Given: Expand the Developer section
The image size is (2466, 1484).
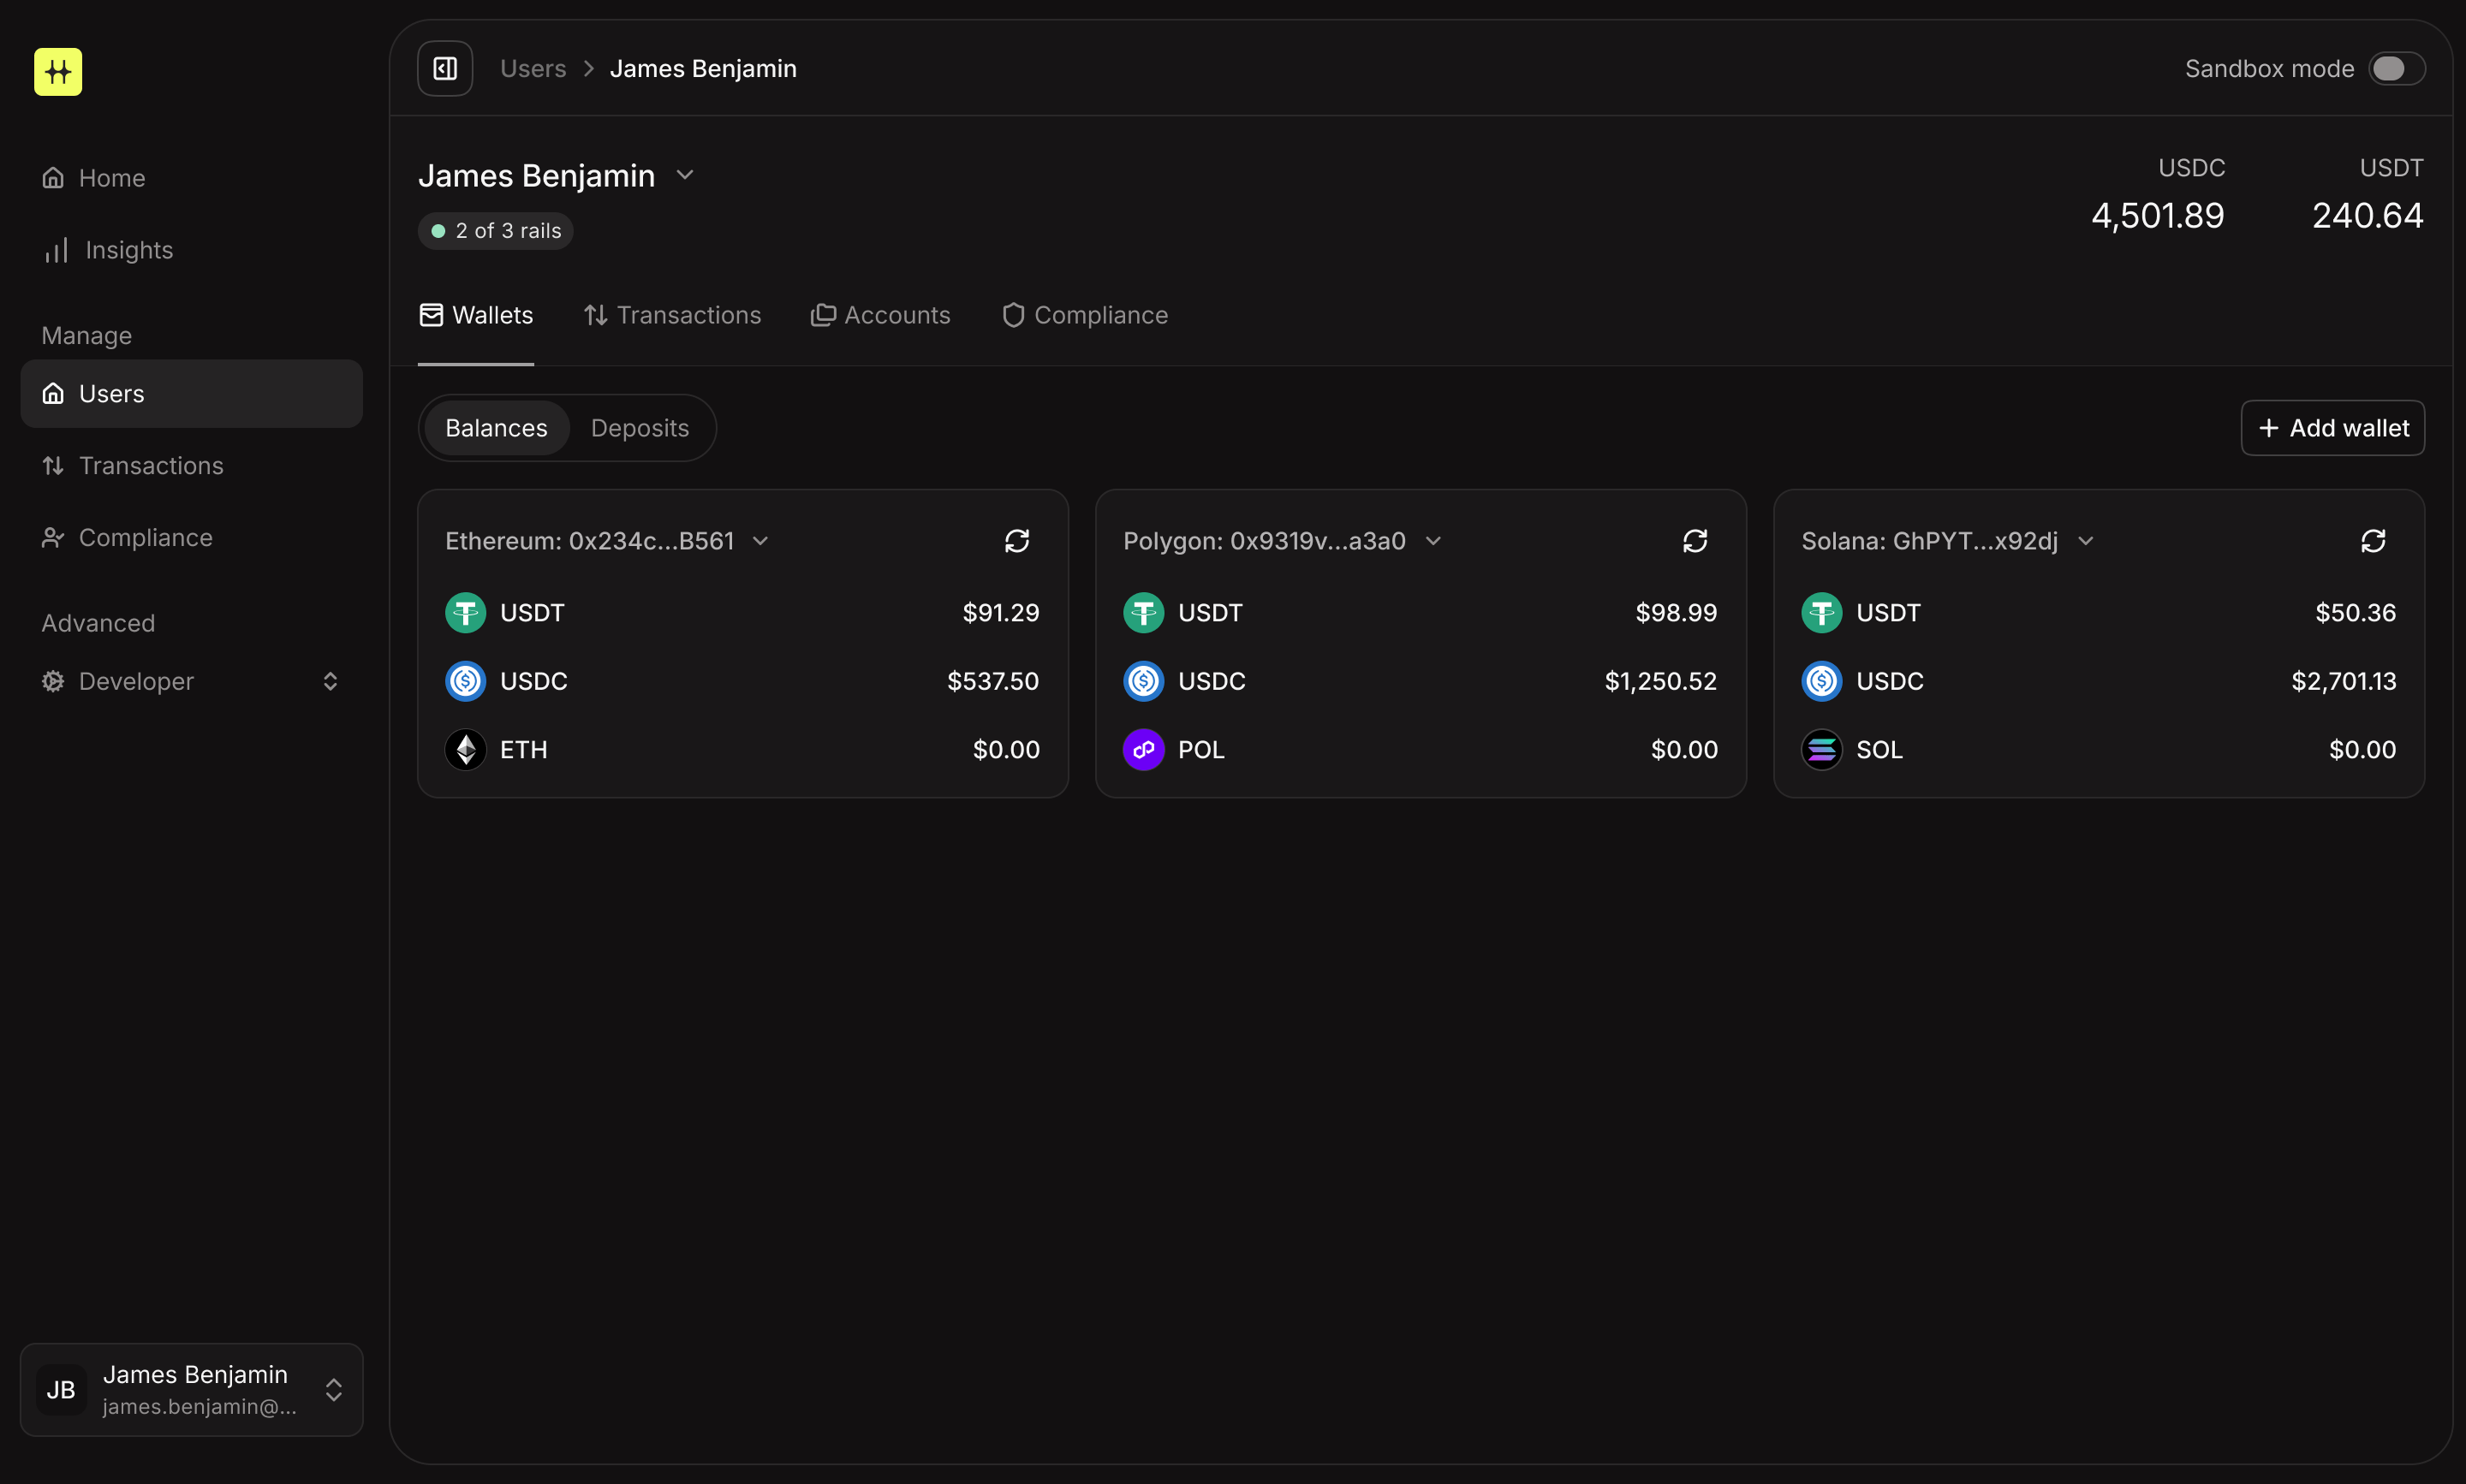Looking at the screenshot, I should [x=192, y=682].
